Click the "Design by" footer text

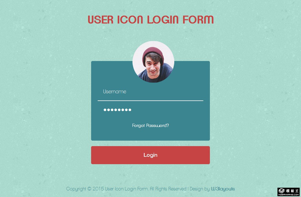(x=200, y=189)
